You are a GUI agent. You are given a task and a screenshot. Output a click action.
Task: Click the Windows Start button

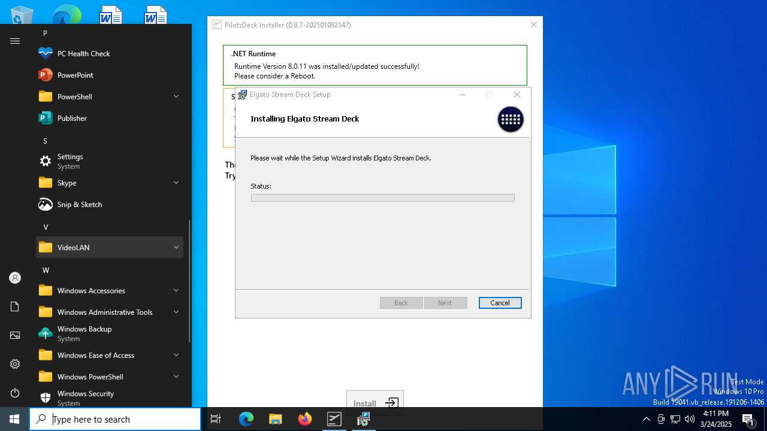14,419
